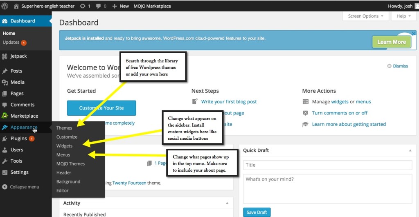The height and width of the screenshot is (217, 419).
Task: Expand the Help dropdown
Action: (403, 16)
